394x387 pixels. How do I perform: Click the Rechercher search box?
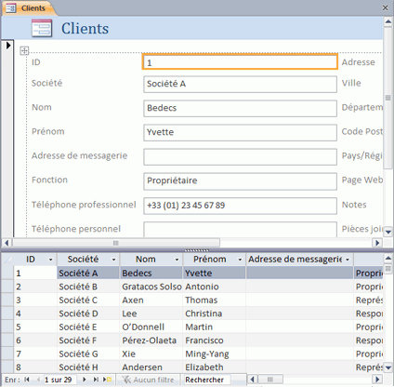207,380
